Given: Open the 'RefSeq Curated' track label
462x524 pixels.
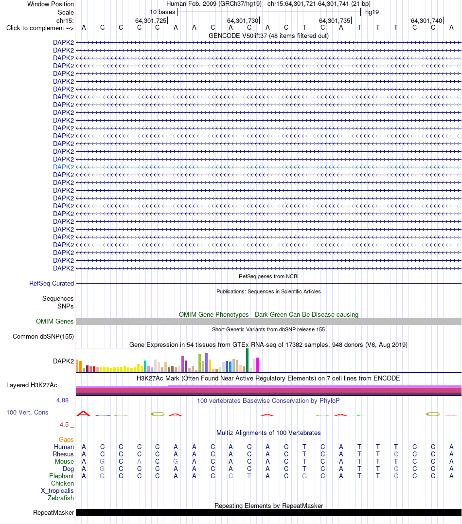Looking at the screenshot, I should point(52,283).
